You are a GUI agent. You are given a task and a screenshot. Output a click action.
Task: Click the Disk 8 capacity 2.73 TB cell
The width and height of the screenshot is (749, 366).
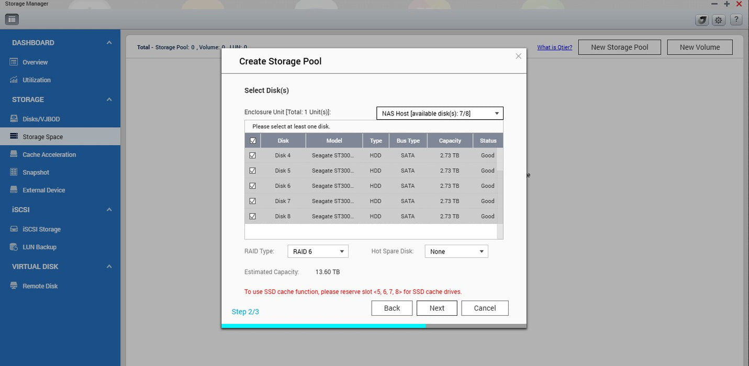(450, 216)
